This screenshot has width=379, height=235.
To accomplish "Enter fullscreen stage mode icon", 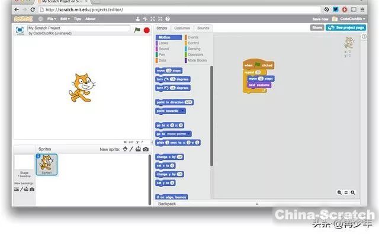I will pos(20,30).
